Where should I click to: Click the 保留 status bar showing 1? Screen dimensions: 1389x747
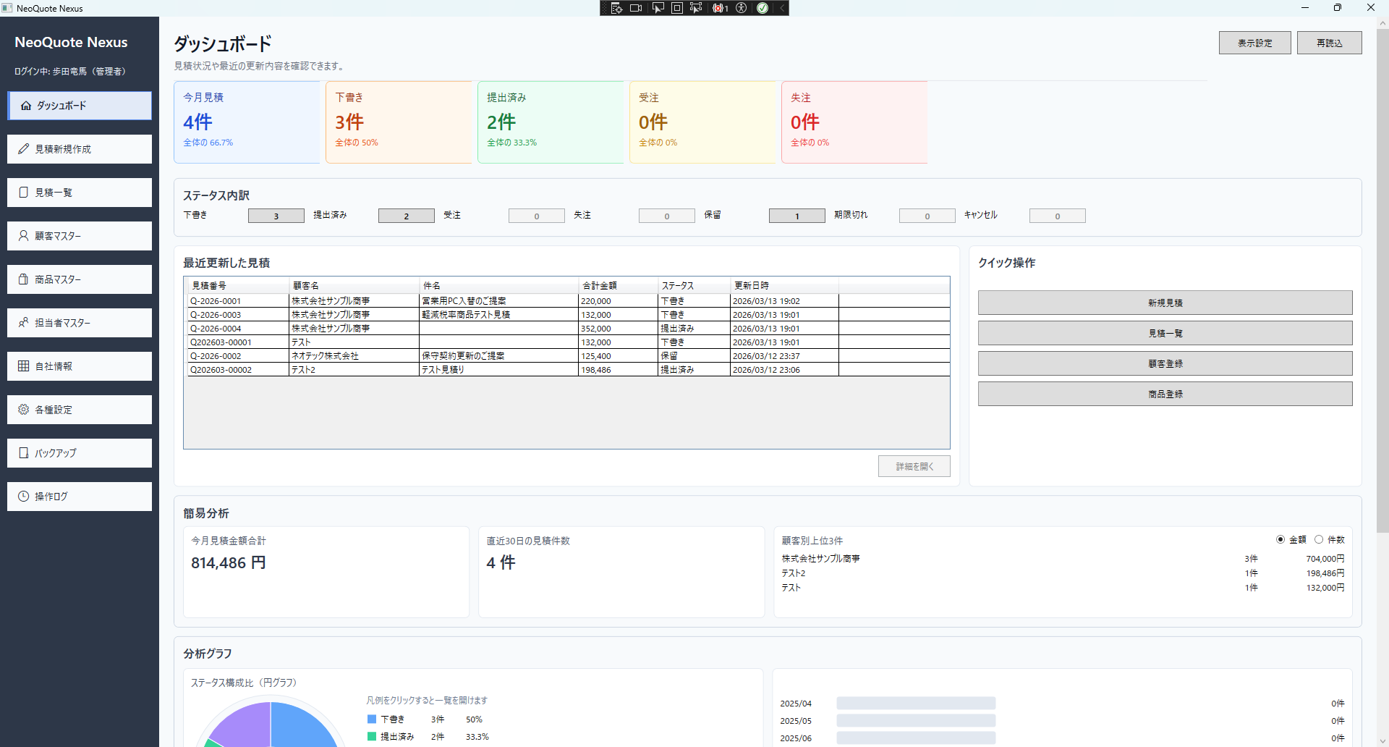(x=797, y=216)
